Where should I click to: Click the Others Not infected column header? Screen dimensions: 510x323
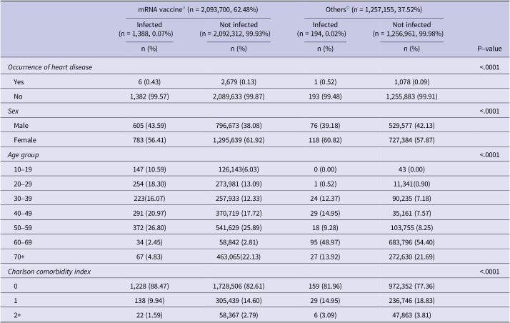click(x=411, y=29)
